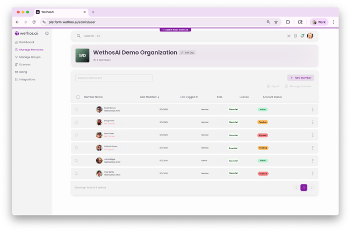Check the row checkbox for Jamie Diggs
Viewport: 360px width, 231px height.
click(76, 161)
